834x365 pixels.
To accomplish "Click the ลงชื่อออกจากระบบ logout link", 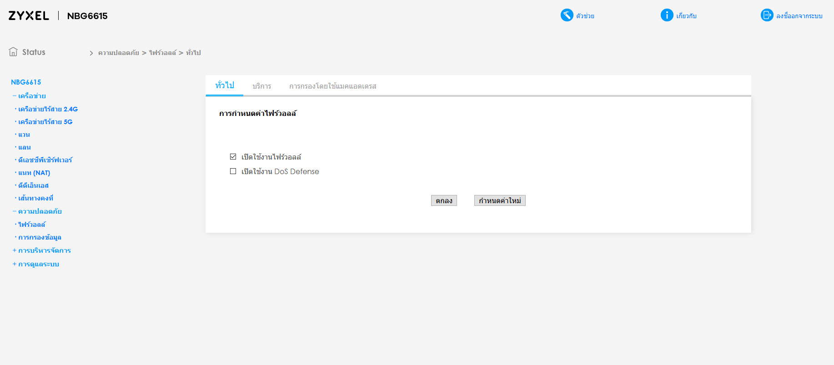I will coord(799,16).
